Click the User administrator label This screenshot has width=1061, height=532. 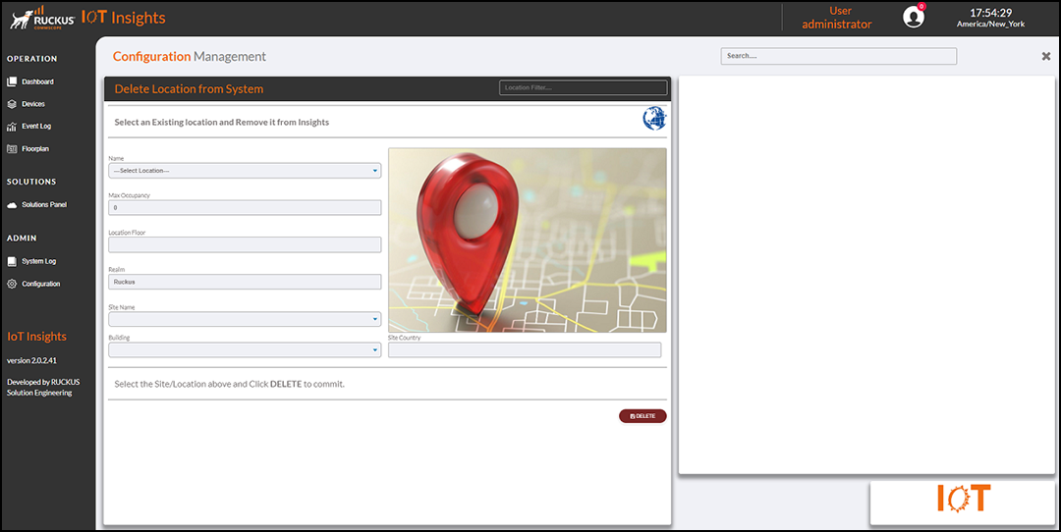[x=836, y=18]
